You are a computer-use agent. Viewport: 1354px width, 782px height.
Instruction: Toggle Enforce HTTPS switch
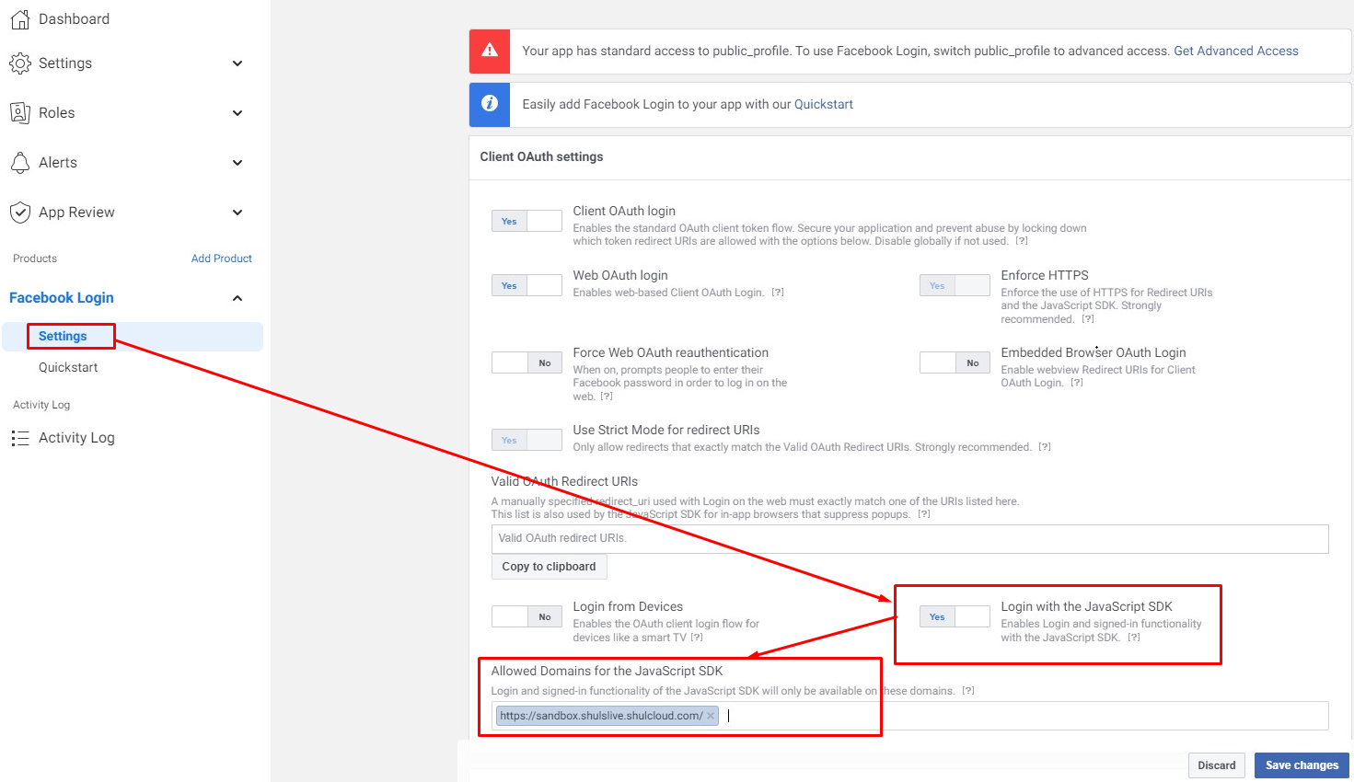click(955, 286)
